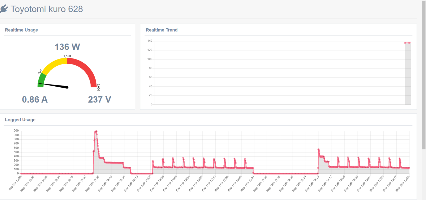Click the Sep 13th 19:05 time label
This screenshot has height=200, width=426.
pos(403,184)
